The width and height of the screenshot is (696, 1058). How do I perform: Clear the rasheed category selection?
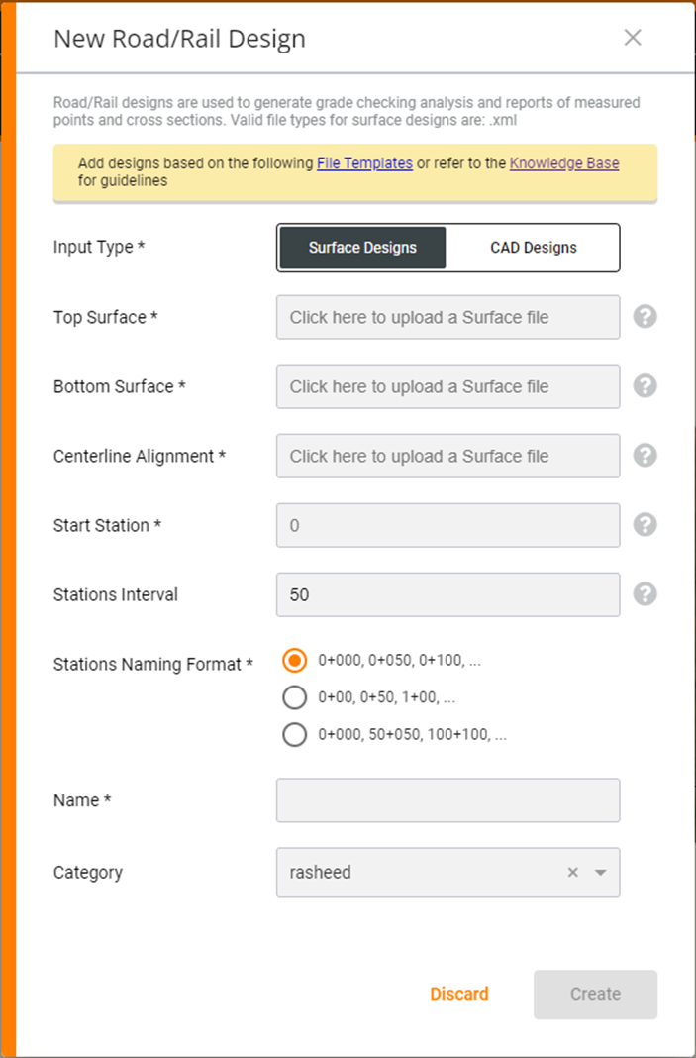(572, 873)
